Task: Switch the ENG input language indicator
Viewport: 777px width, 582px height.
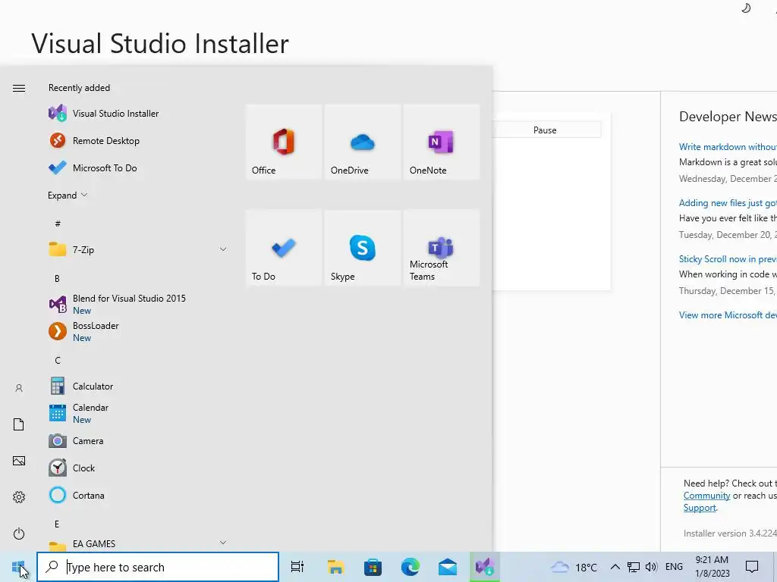Action: tap(674, 567)
